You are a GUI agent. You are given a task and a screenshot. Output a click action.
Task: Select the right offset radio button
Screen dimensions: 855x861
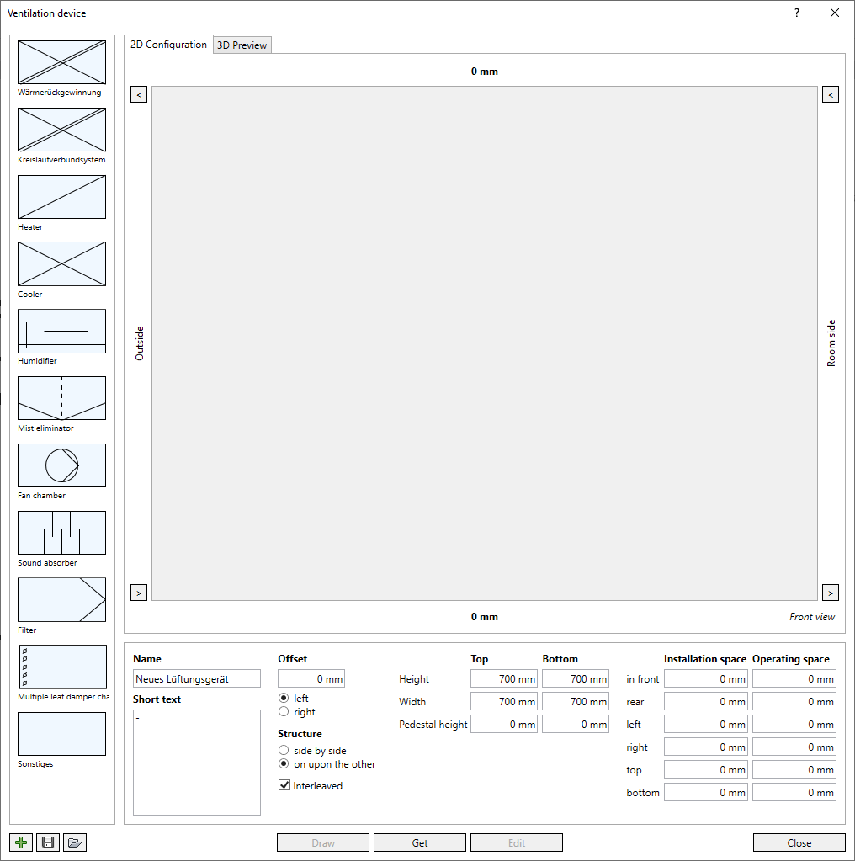coord(284,712)
